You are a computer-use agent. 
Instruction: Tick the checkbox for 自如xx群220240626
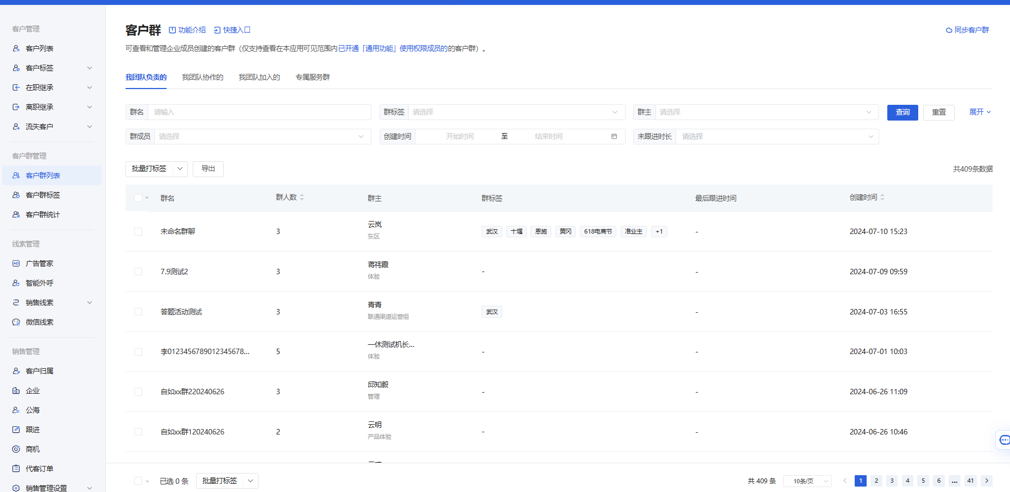[x=138, y=392]
